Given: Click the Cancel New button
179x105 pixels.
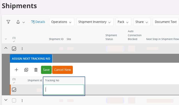Looking at the screenshot, I should (62, 70).
